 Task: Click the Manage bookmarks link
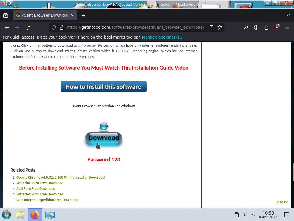(163, 37)
